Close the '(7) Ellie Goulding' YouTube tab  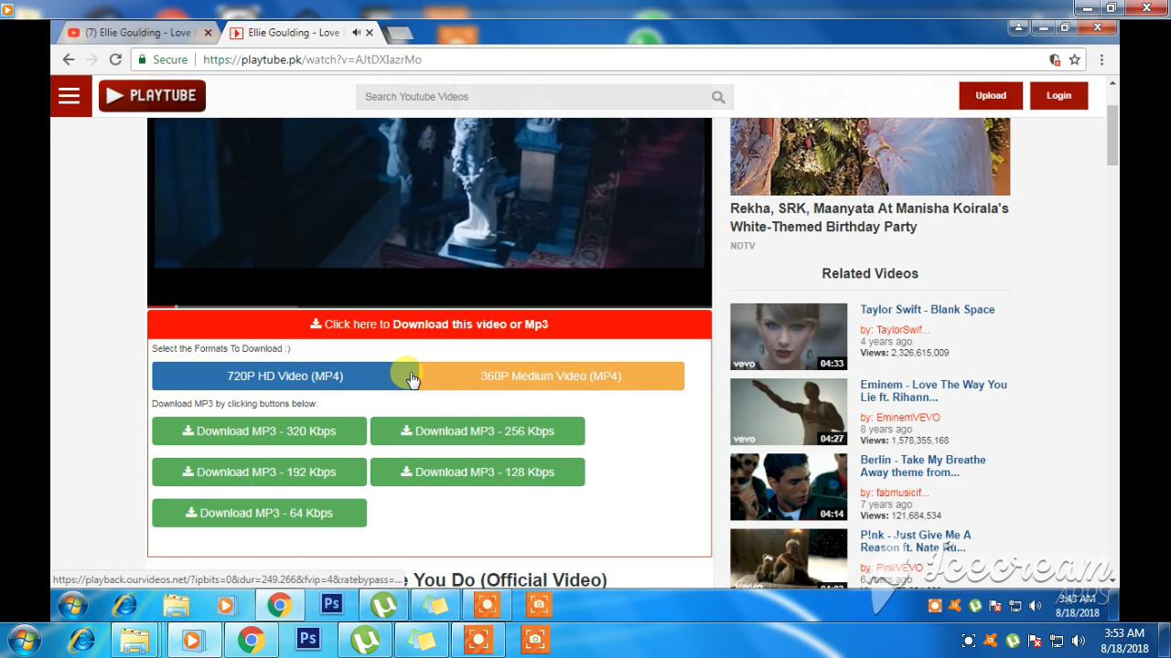pyautogui.click(x=208, y=32)
